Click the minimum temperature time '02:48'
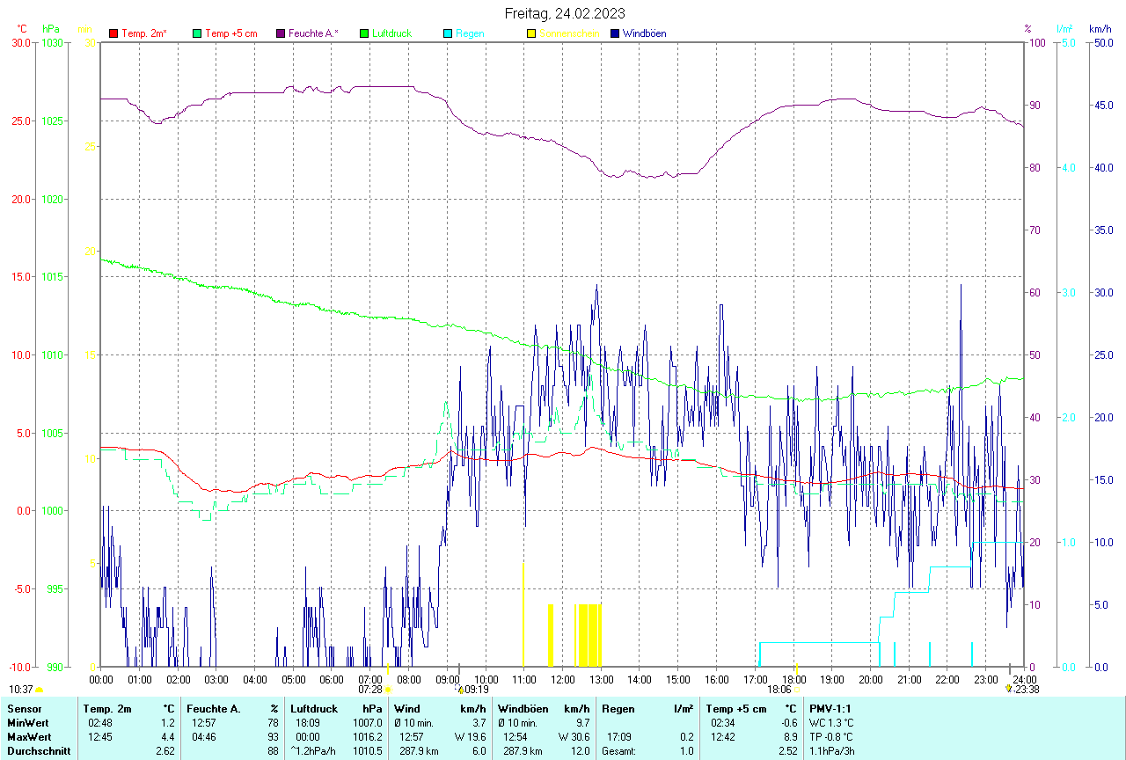The image size is (1126, 760). point(100,722)
